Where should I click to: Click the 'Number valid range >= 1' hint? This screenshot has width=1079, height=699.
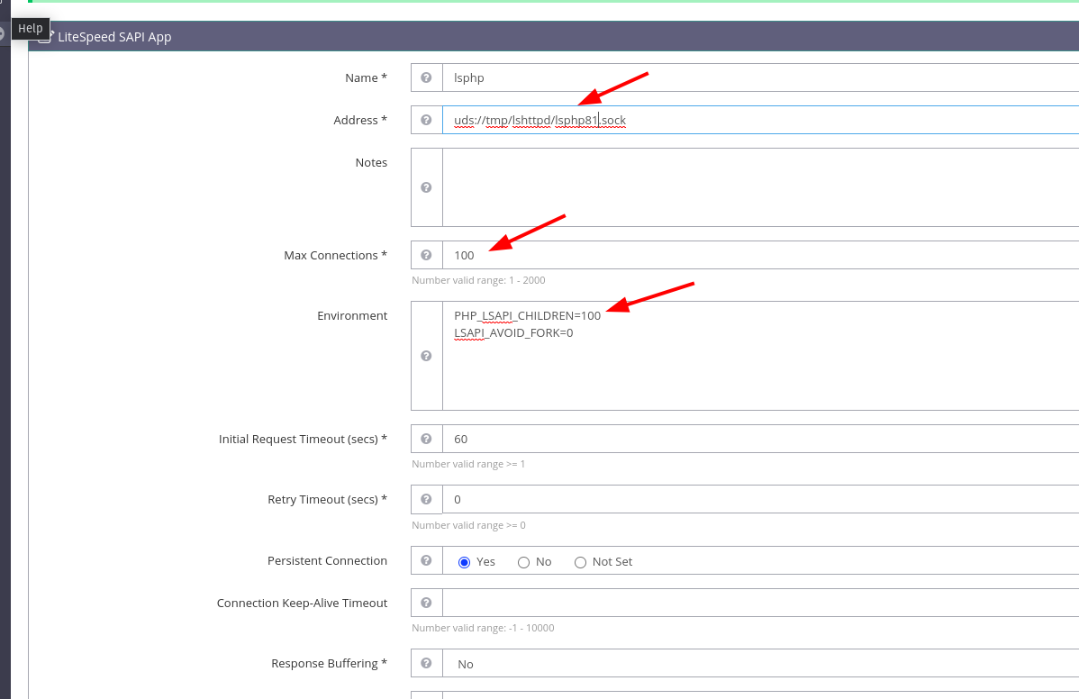468,465
